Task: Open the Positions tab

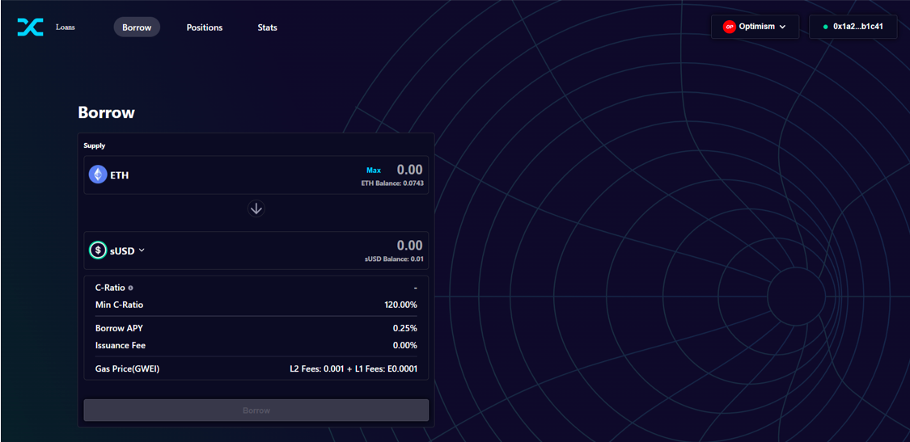Action: (205, 27)
